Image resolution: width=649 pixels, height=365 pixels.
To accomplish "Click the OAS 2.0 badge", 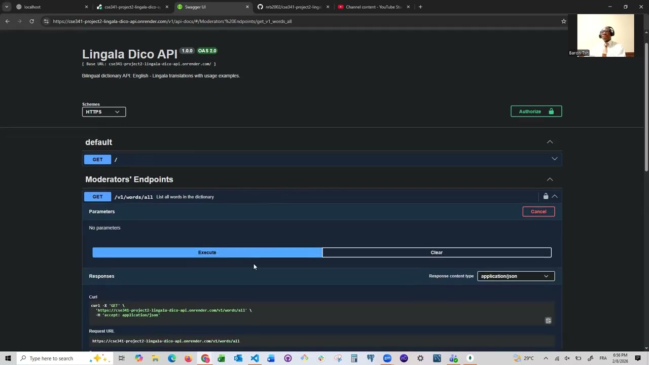I will point(207,51).
